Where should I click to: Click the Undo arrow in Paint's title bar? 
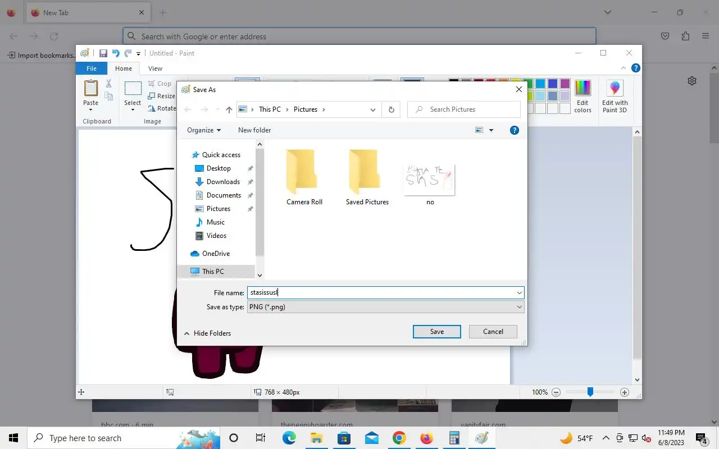(116, 53)
